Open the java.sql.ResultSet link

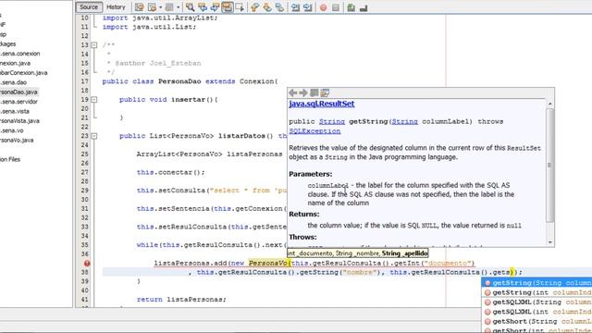321,104
